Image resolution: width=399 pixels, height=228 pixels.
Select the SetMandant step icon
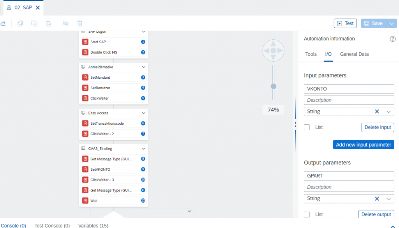tap(85, 77)
